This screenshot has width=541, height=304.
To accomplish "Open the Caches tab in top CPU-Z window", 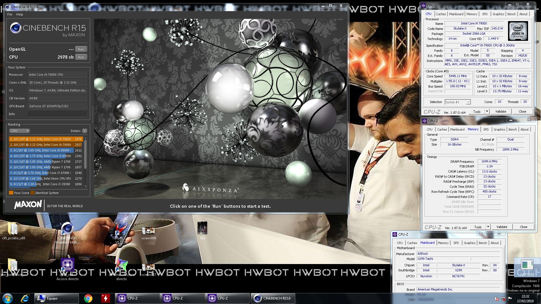I will 441,14.
